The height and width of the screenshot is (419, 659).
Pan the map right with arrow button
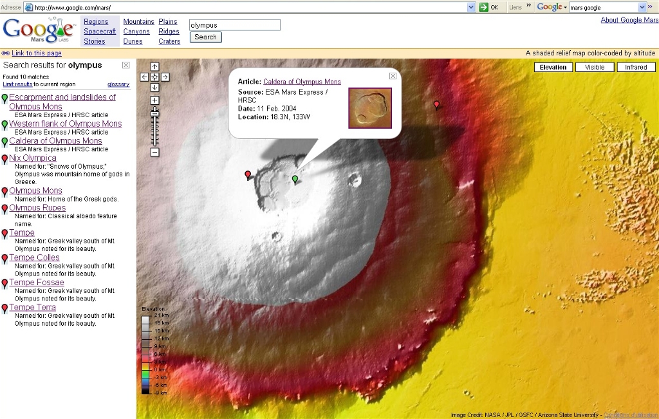(165, 77)
